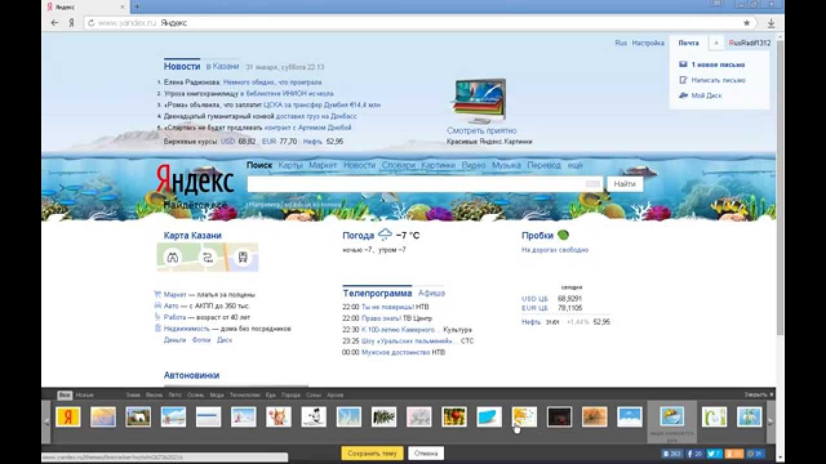Click the page vertical scrollbar

click(780, 187)
